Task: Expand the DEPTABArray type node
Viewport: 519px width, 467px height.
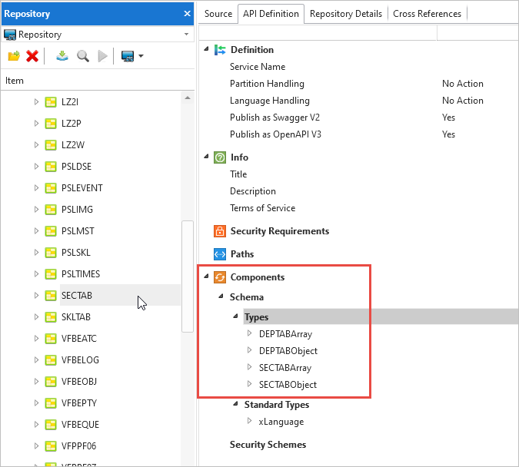Action: coord(249,334)
